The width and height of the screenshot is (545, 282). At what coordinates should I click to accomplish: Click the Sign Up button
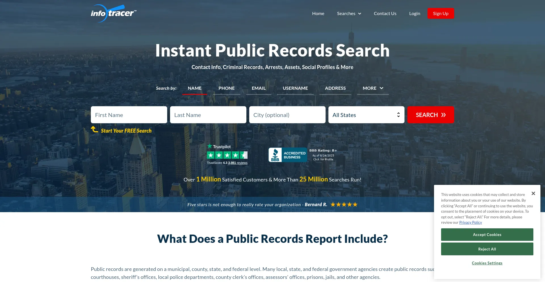click(441, 13)
